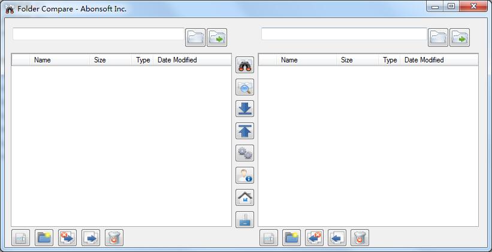Browse for the right folder
492x252 pixels.
point(438,37)
